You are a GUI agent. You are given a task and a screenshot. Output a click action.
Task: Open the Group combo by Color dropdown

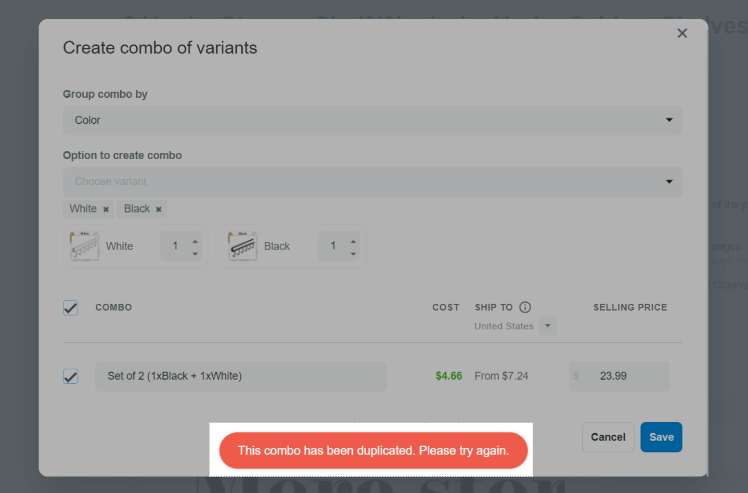click(372, 120)
